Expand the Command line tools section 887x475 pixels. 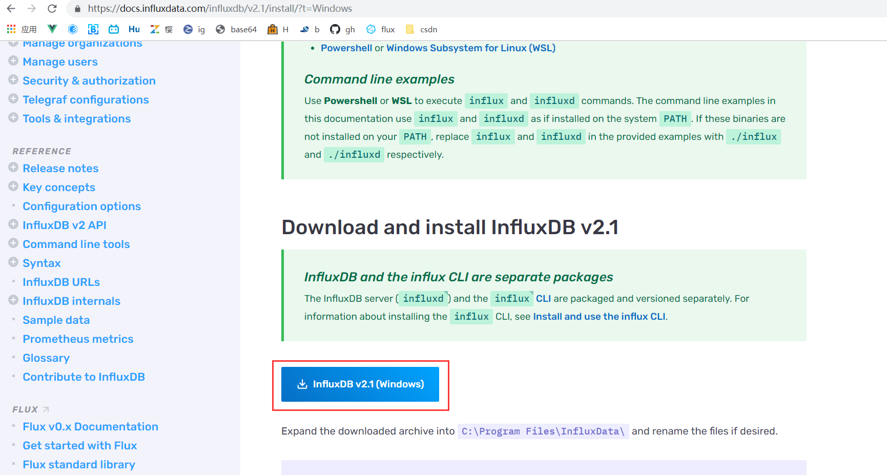point(13,243)
